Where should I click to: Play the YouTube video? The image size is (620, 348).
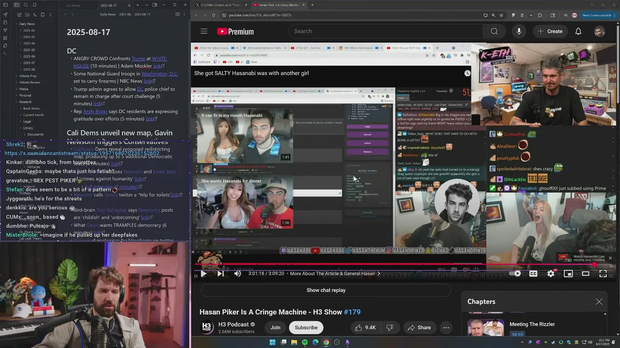203,274
